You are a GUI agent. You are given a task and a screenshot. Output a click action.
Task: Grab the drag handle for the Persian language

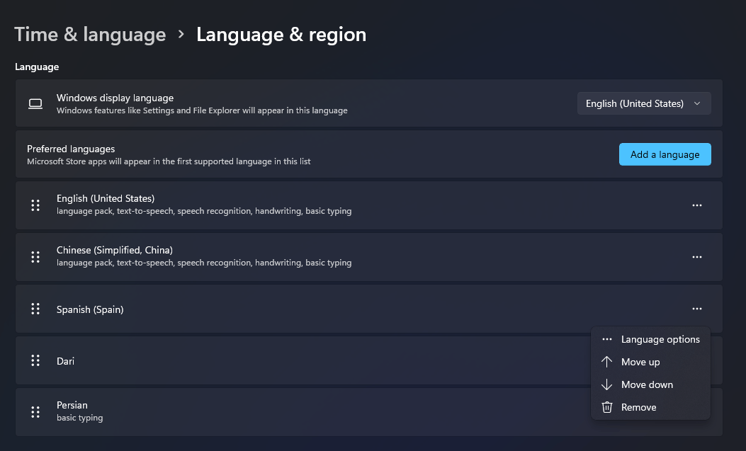35,411
